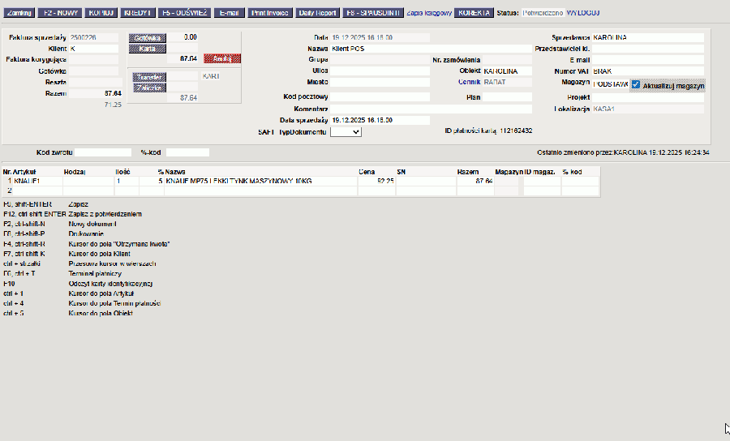The height and width of the screenshot is (441, 730).
Task: Click the KOREKTA button
Action: (474, 13)
